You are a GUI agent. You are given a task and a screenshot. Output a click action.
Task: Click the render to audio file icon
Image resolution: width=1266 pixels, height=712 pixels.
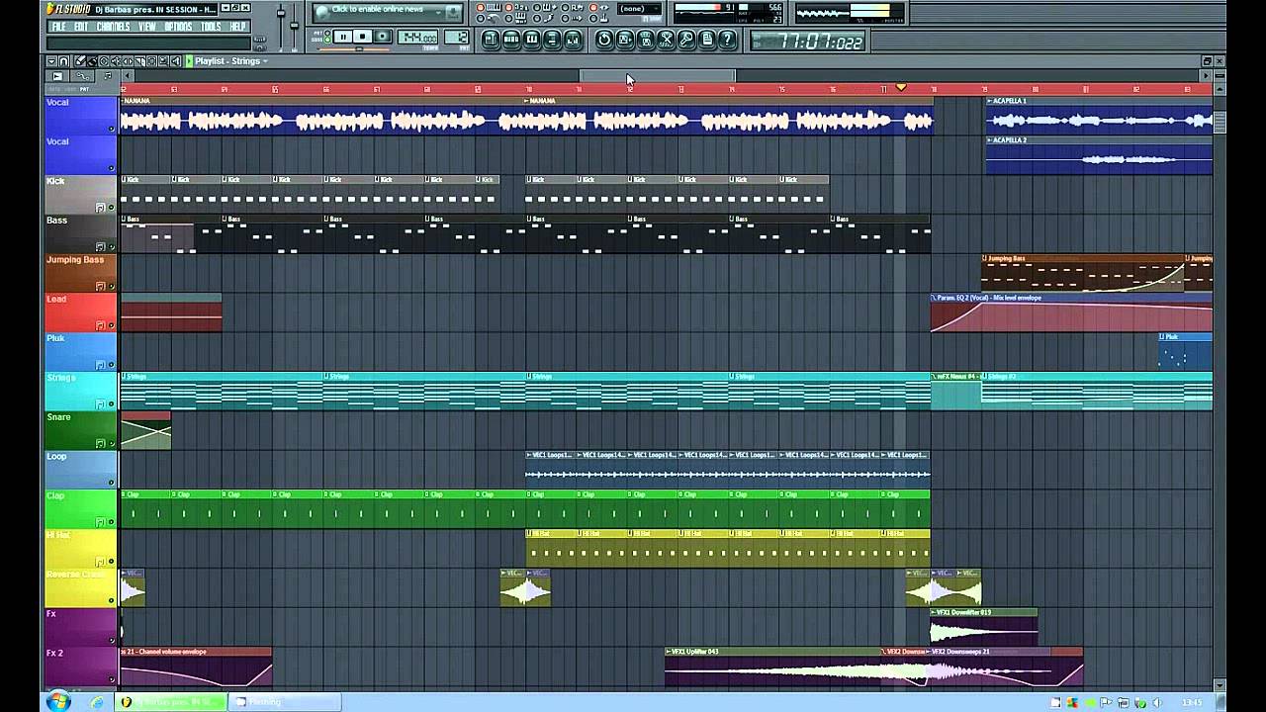pyautogui.click(x=646, y=40)
